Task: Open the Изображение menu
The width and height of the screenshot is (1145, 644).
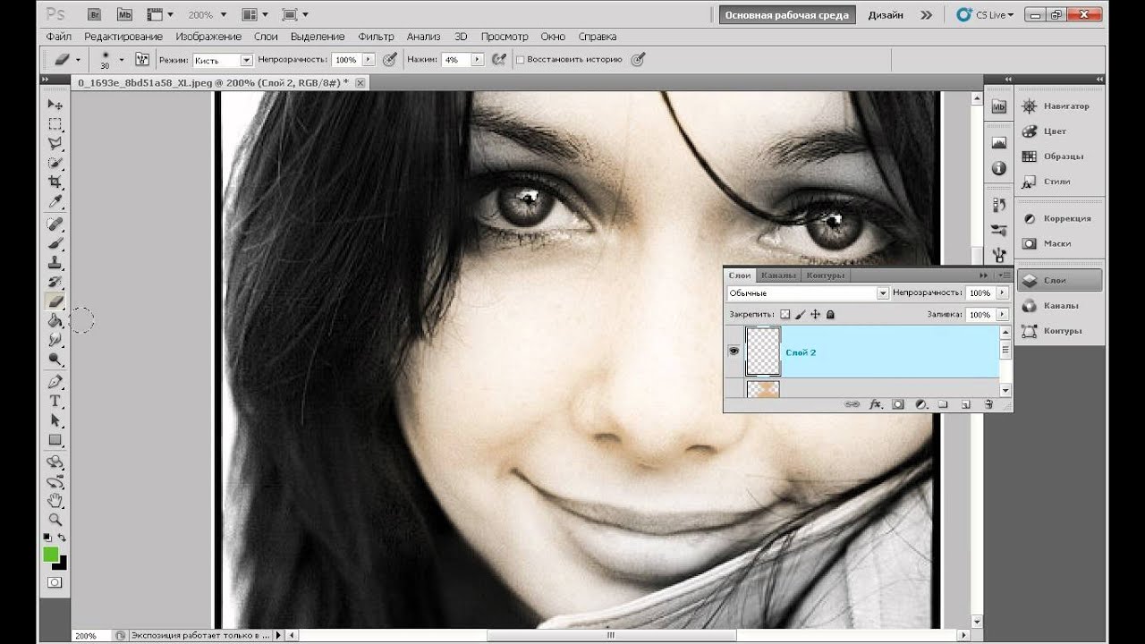Action: [208, 37]
